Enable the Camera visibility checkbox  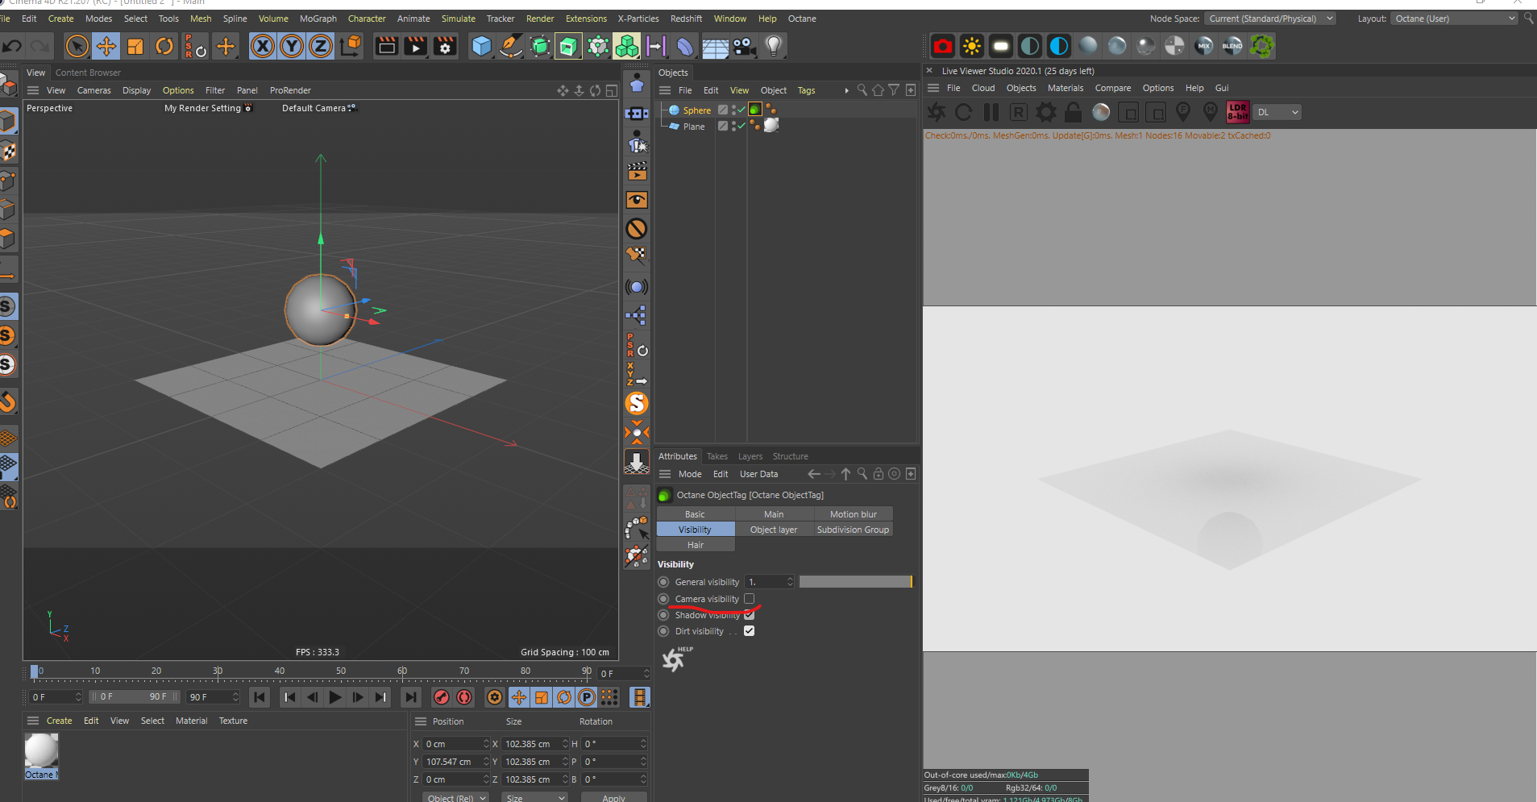[x=749, y=599]
